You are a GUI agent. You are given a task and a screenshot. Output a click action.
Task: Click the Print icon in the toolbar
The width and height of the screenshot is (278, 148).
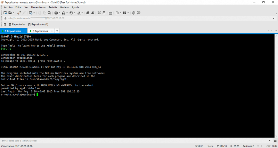tap(56, 13)
